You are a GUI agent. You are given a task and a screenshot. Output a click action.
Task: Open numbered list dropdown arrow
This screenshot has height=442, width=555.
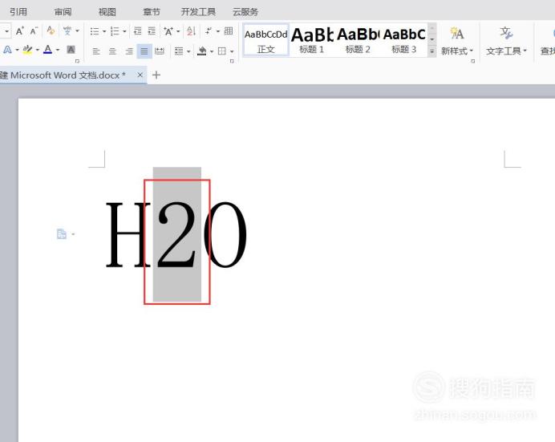[x=124, y=32]
